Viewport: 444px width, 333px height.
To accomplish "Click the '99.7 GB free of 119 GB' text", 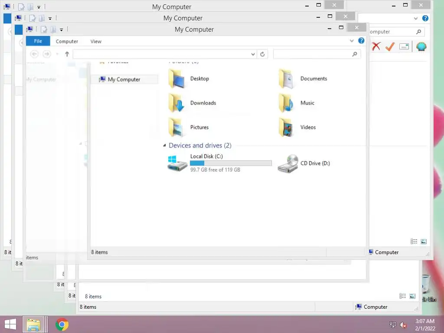I will (x=215, y=170).
